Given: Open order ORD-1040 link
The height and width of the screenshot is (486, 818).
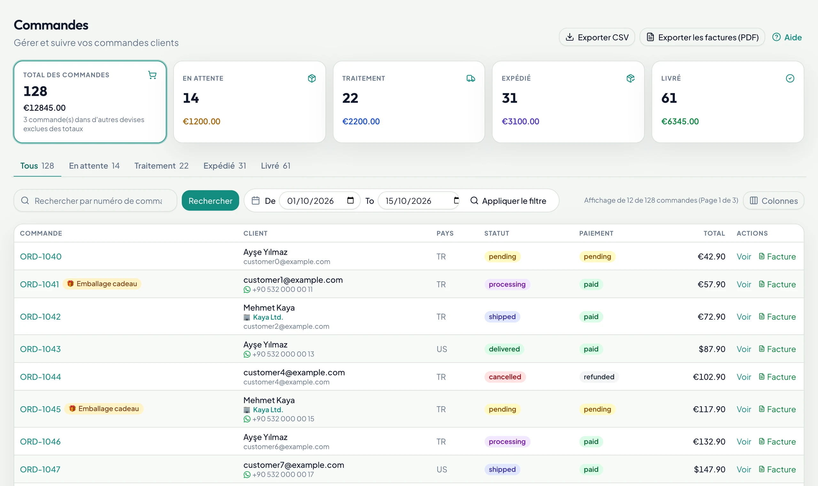Looking at the screenshot, I should [41, 256].
